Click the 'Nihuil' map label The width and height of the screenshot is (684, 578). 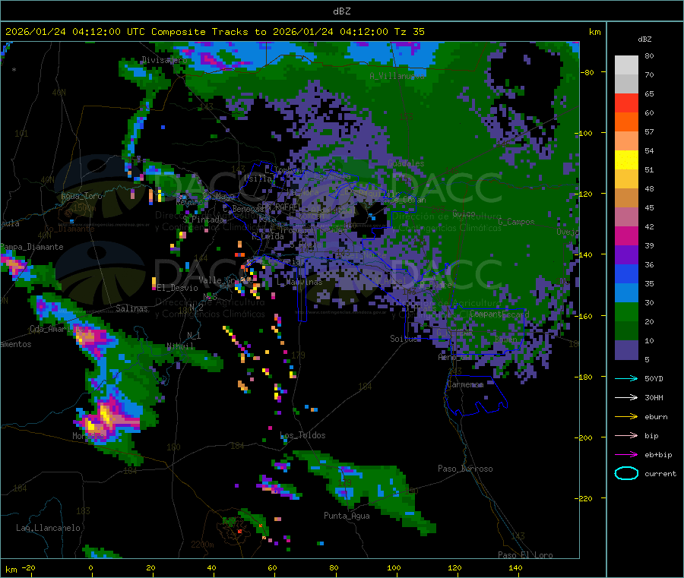click(180, 346)
